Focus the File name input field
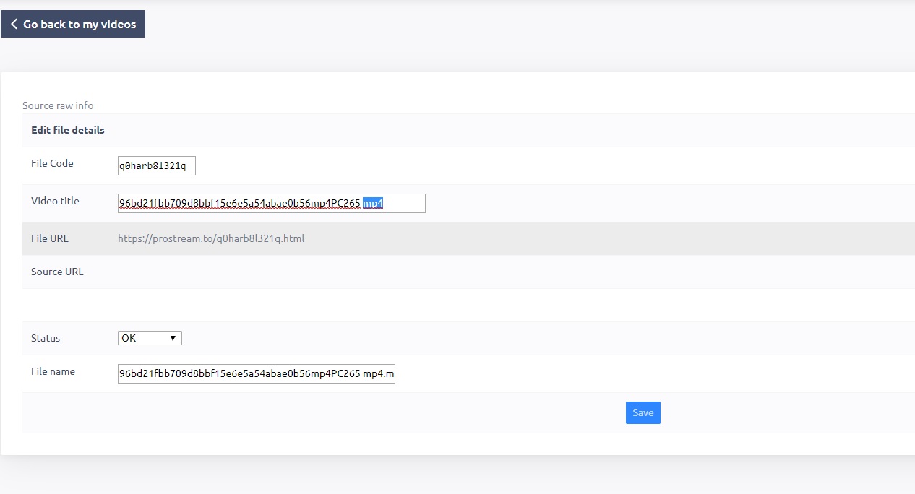Viewport: 915px width, 494px height. point(256,374)
